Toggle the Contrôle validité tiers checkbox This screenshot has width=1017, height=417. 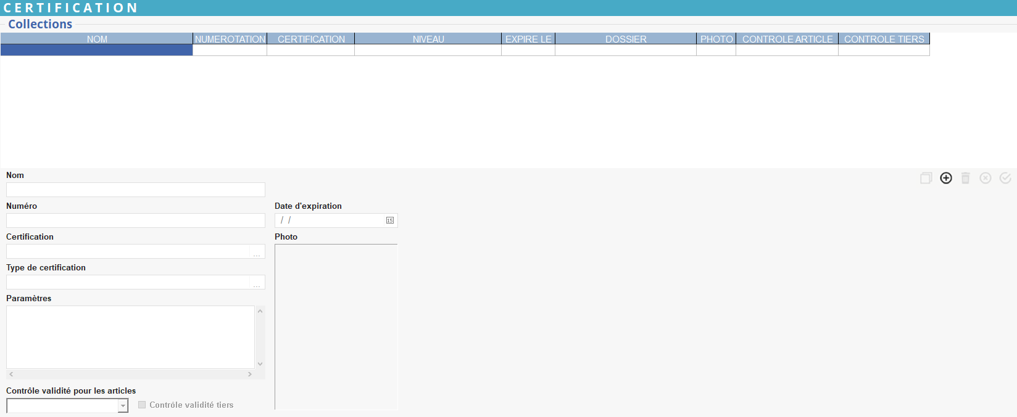coord(142,405)
